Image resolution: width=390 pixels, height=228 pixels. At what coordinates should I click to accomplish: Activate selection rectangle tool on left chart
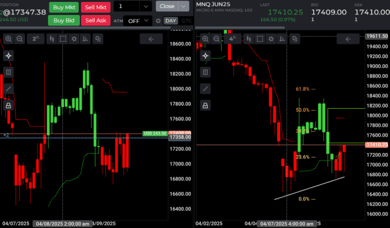(x=63, y=39)
